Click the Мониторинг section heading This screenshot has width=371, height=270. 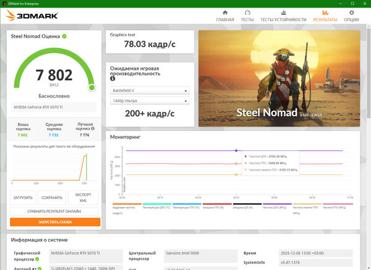click(x=125, y=137)
